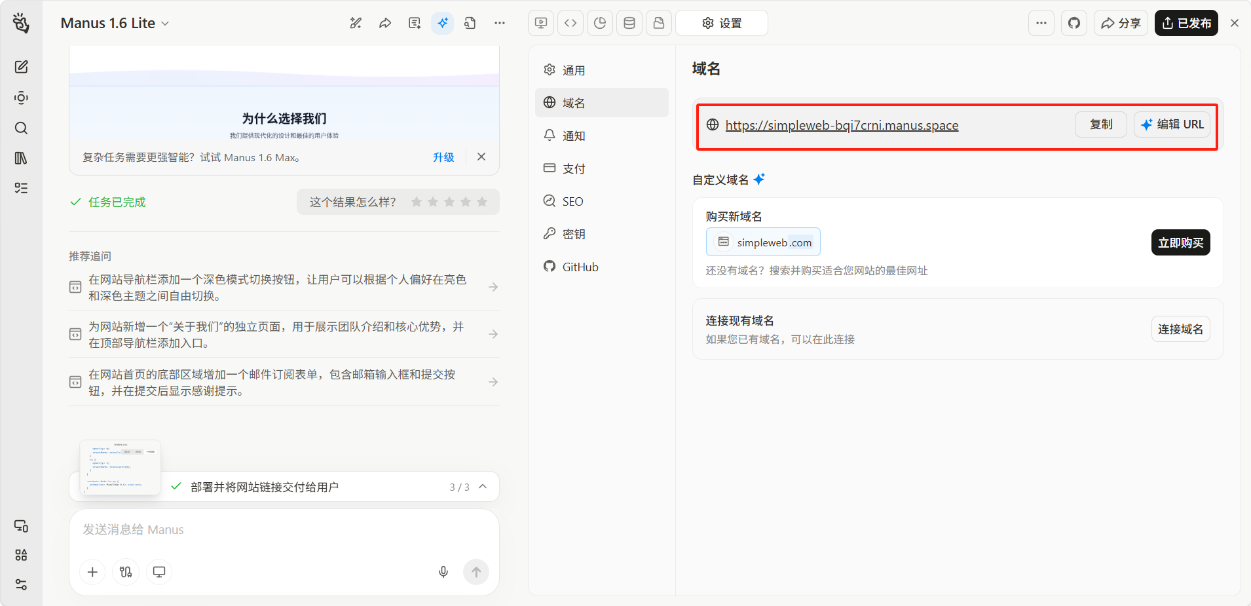Select GitHub in settings menu
This screenshot has width=1251, height=606.
tap(602, 267)
